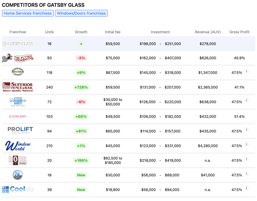Select the $278,000 revenue value
The image size is (257, 201).
pos(208,44)
